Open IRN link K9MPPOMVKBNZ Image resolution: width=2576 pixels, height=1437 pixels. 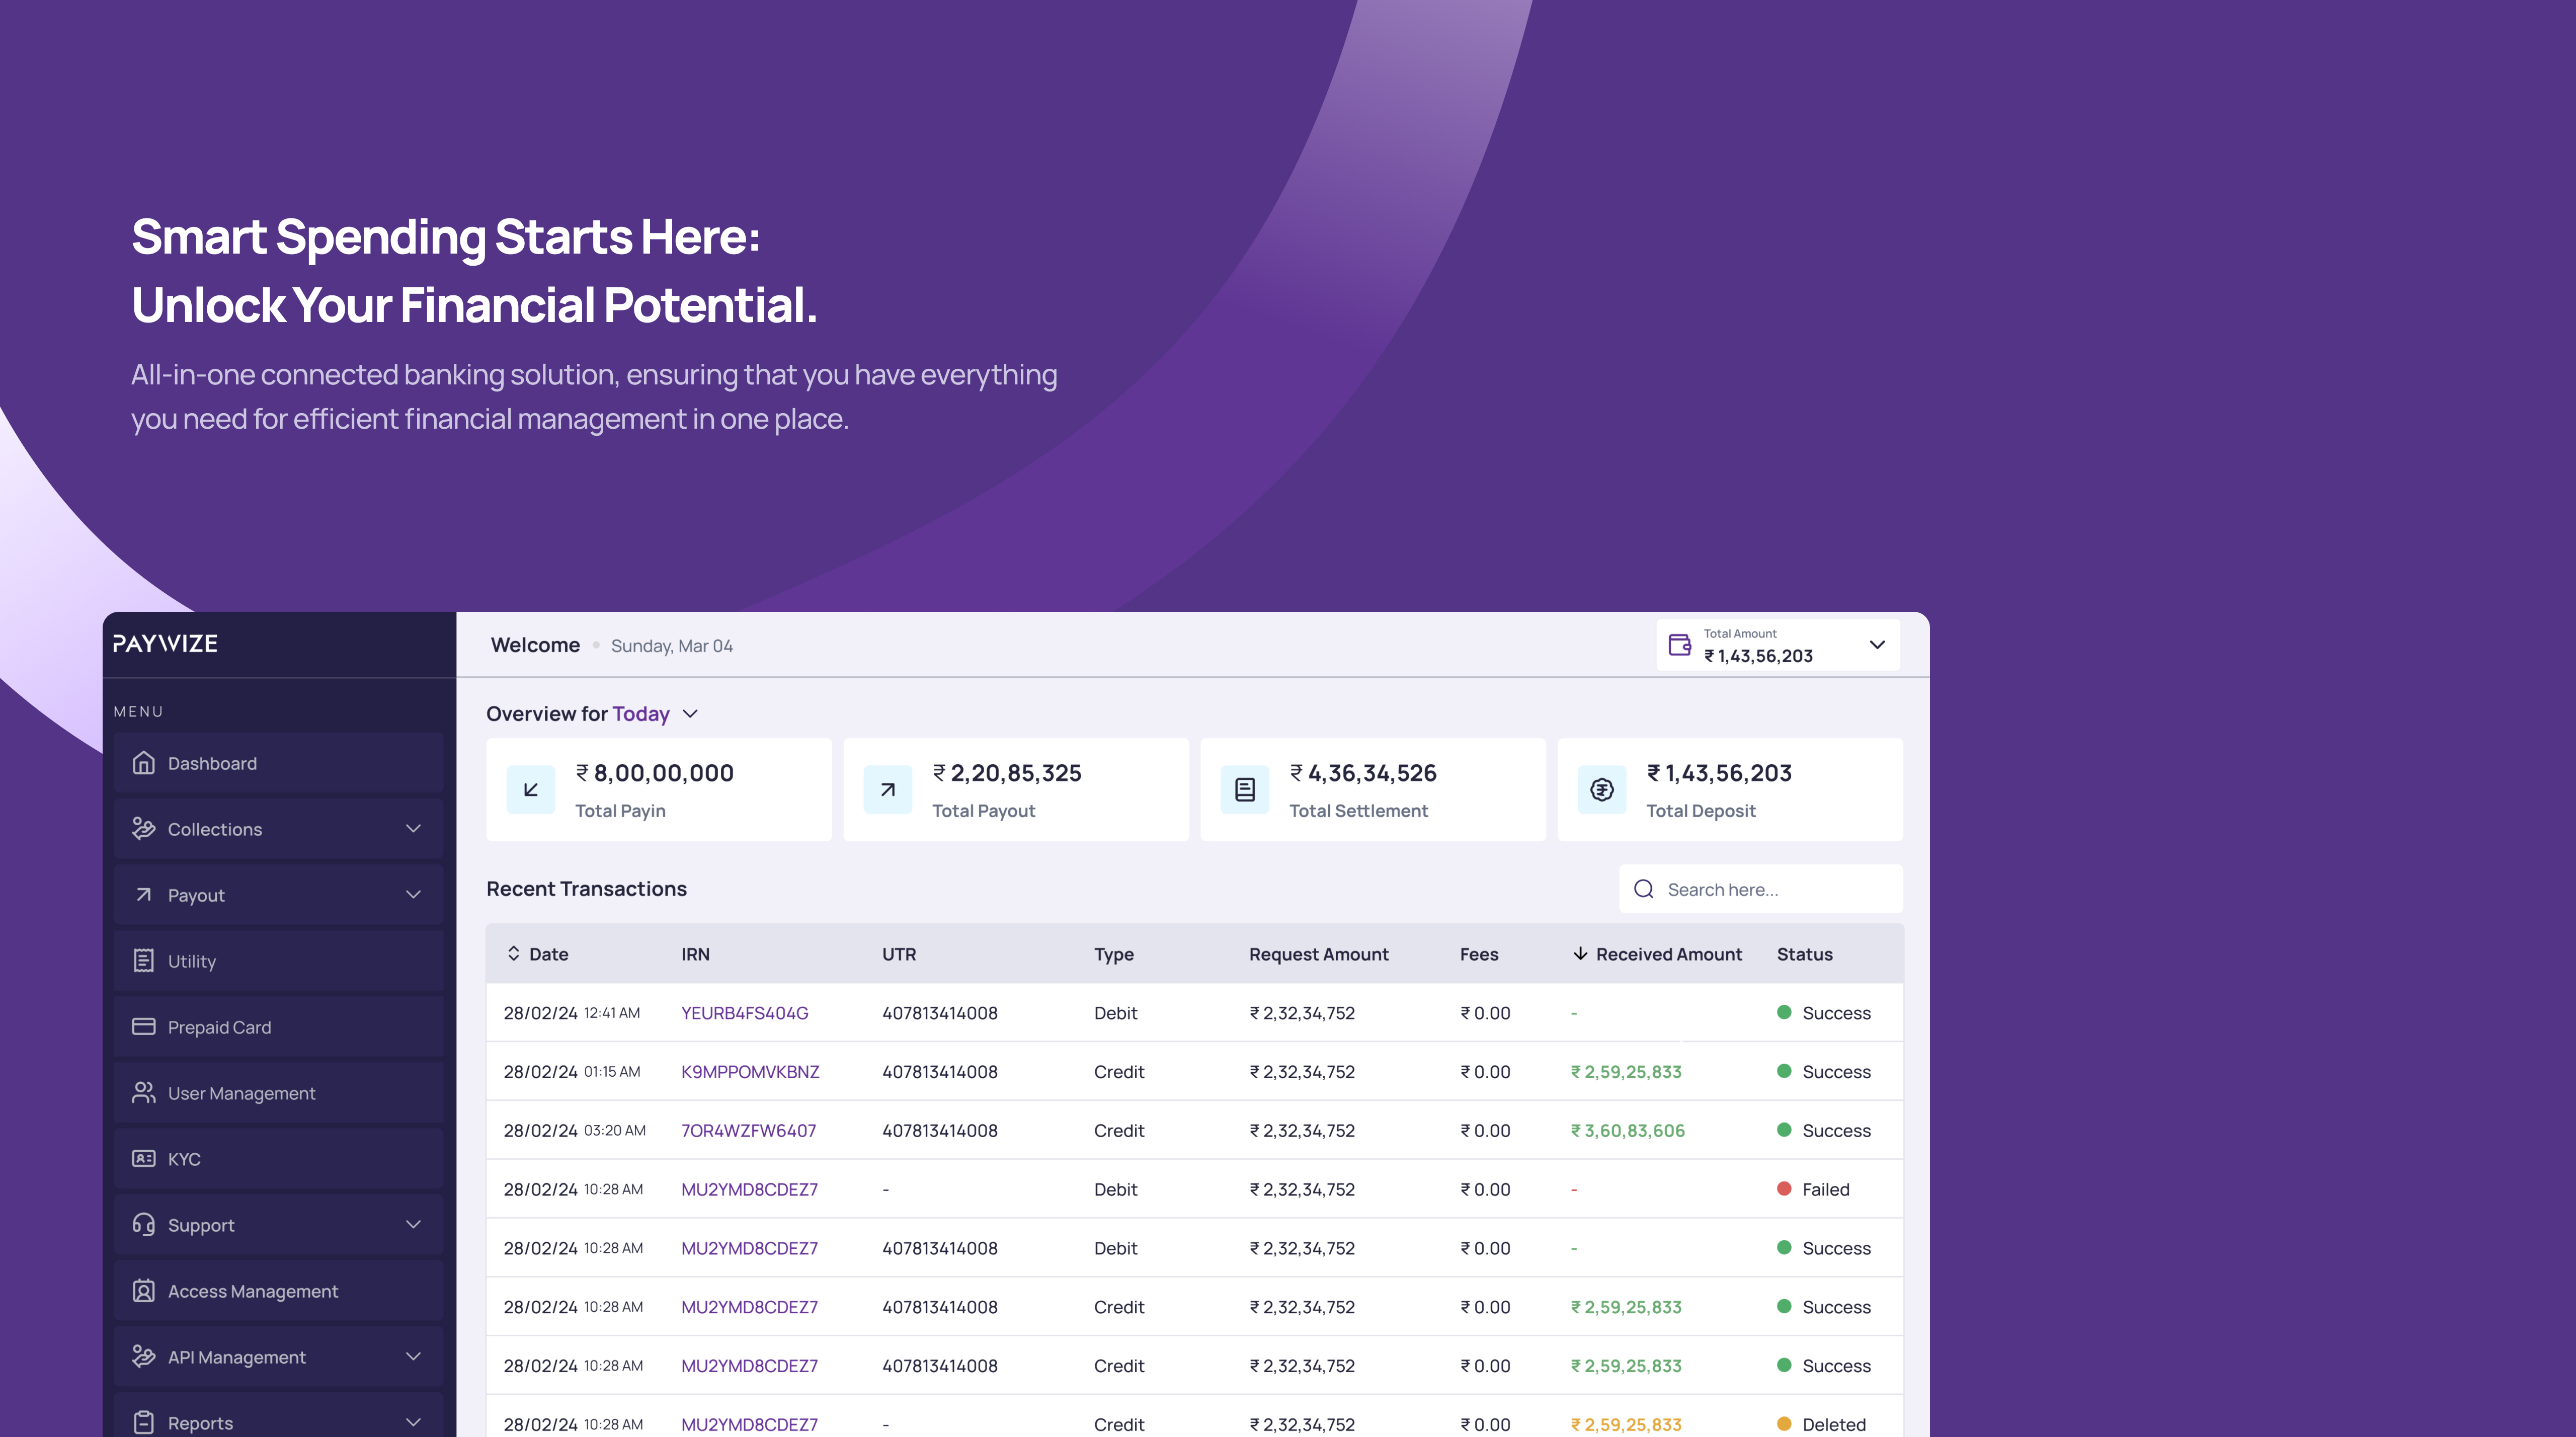[750, 1072]
